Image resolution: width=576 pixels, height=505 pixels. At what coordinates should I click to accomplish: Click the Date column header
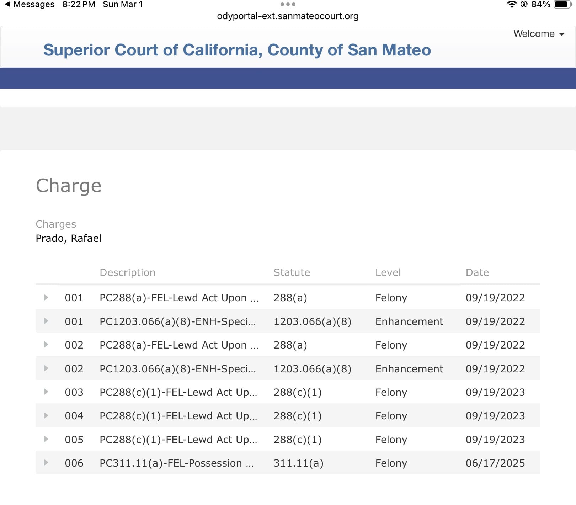pos(477,273)
